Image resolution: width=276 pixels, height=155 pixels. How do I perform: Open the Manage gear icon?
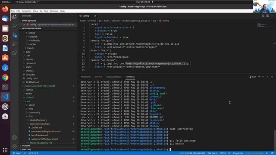click(x=14, y=146)
